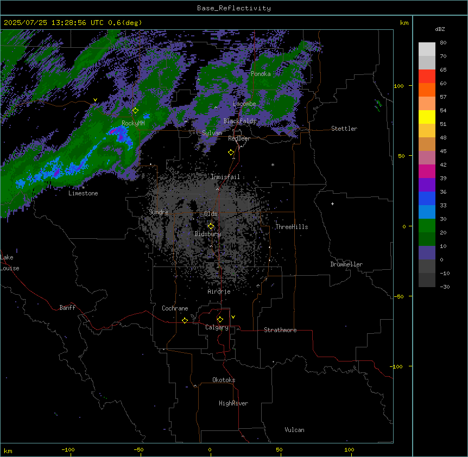The height and width of the screenshot is (457, 468).
Task: Click the Stettler city label
Action: (x=344, y=129)
